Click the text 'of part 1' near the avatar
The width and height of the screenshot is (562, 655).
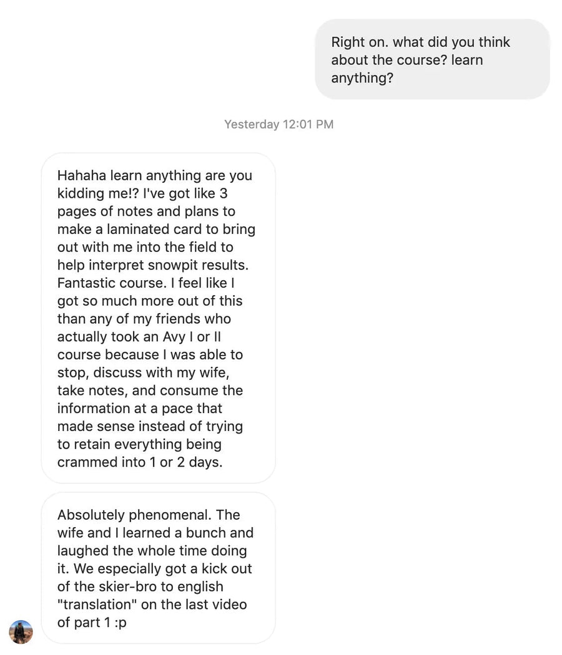[x=84, y=623]
